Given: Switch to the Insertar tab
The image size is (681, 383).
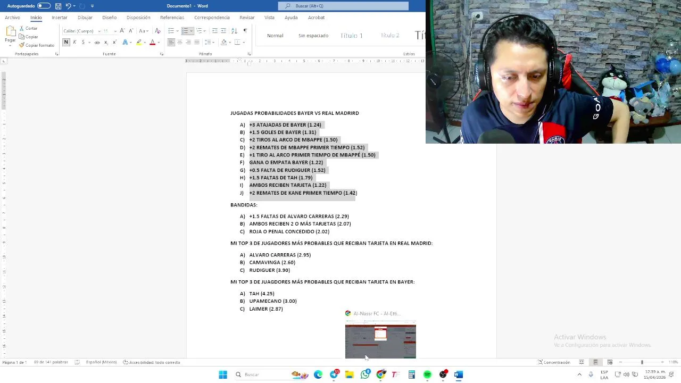Looking at the screenshot, I should click(60, 18).
